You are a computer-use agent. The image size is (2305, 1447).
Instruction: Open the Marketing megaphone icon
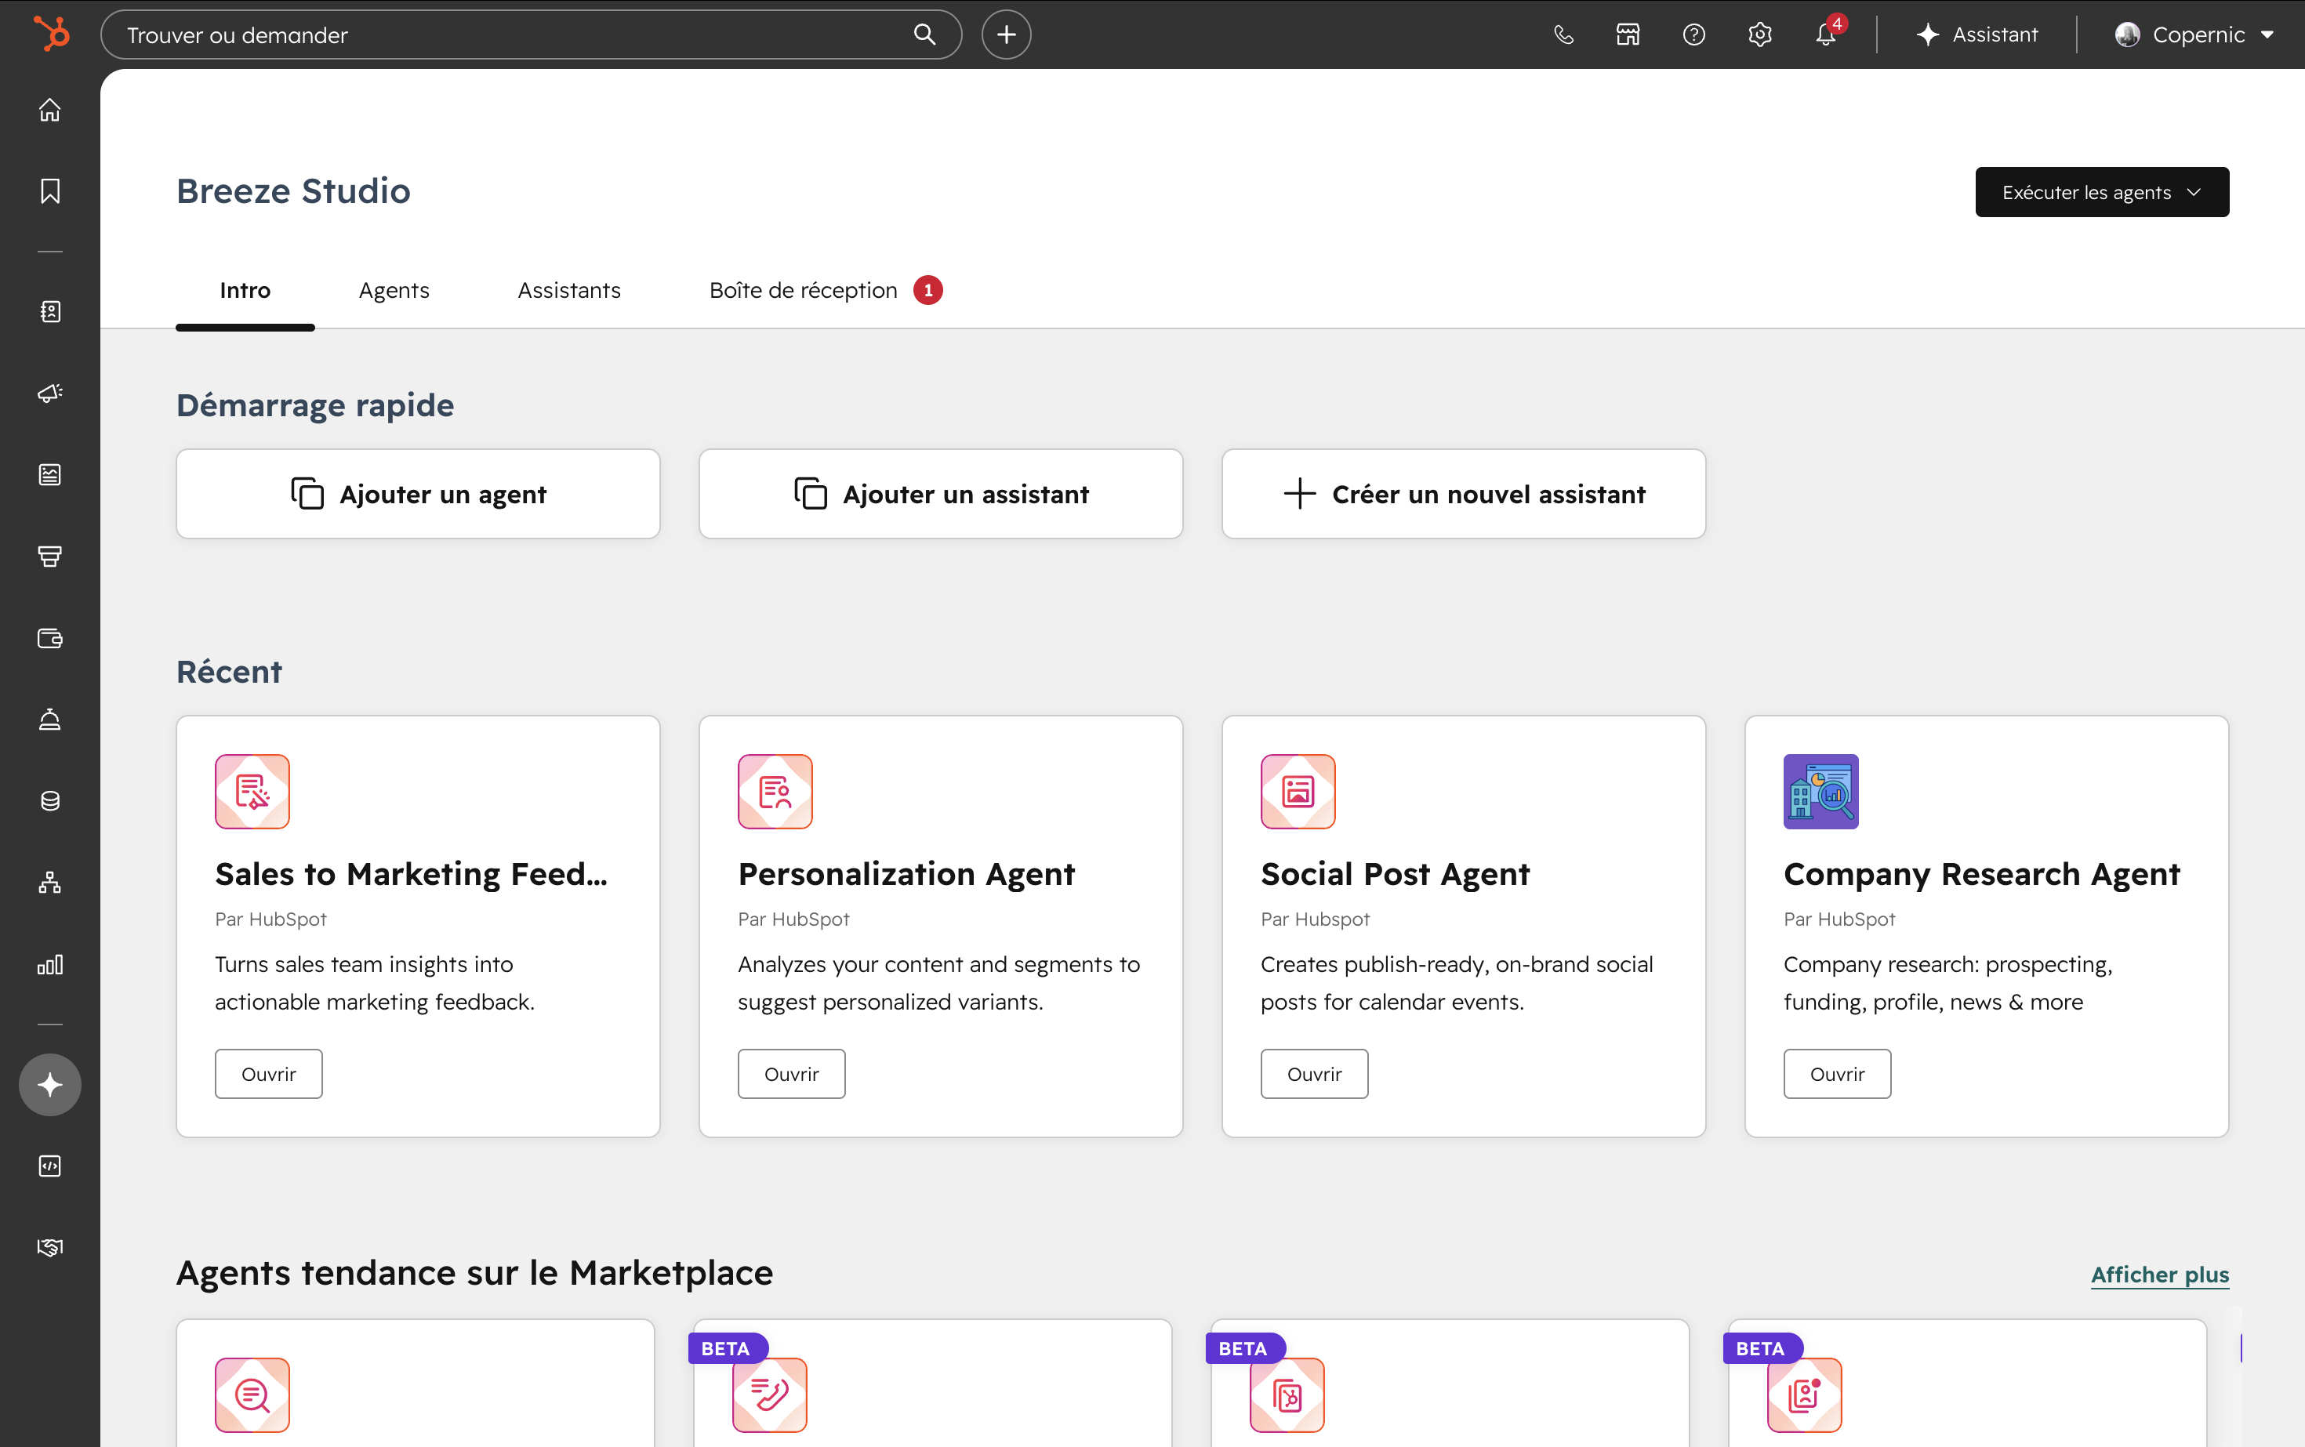pyautogui.click(x=49, y=393)
